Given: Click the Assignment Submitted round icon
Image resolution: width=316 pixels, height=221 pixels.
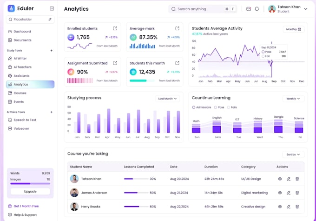Looking at the screenshot, I should (71, 72).
